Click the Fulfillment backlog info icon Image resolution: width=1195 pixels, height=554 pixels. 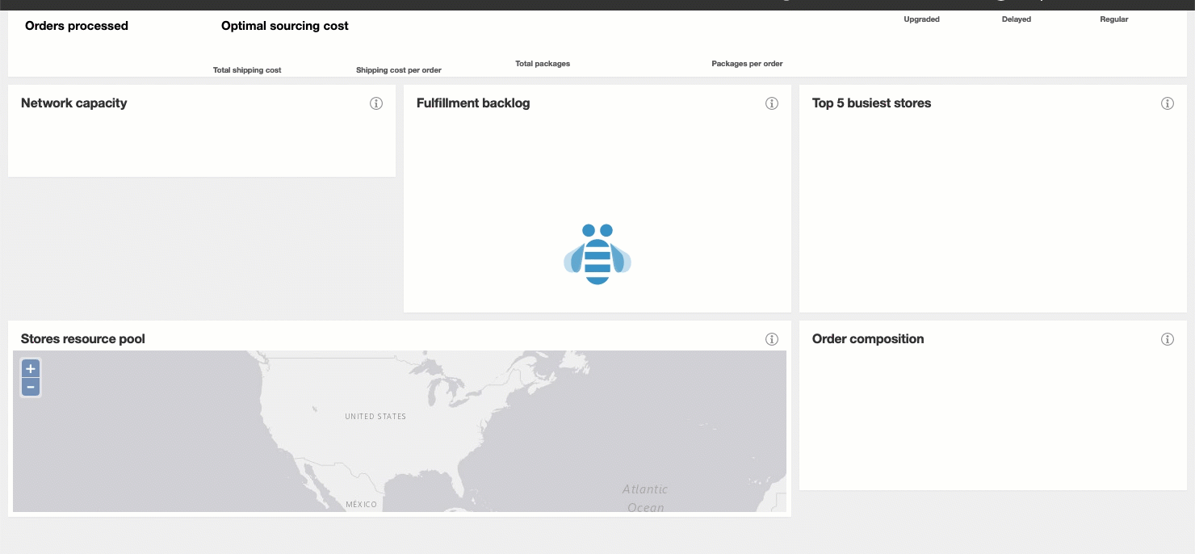click(x=772, y=103)
